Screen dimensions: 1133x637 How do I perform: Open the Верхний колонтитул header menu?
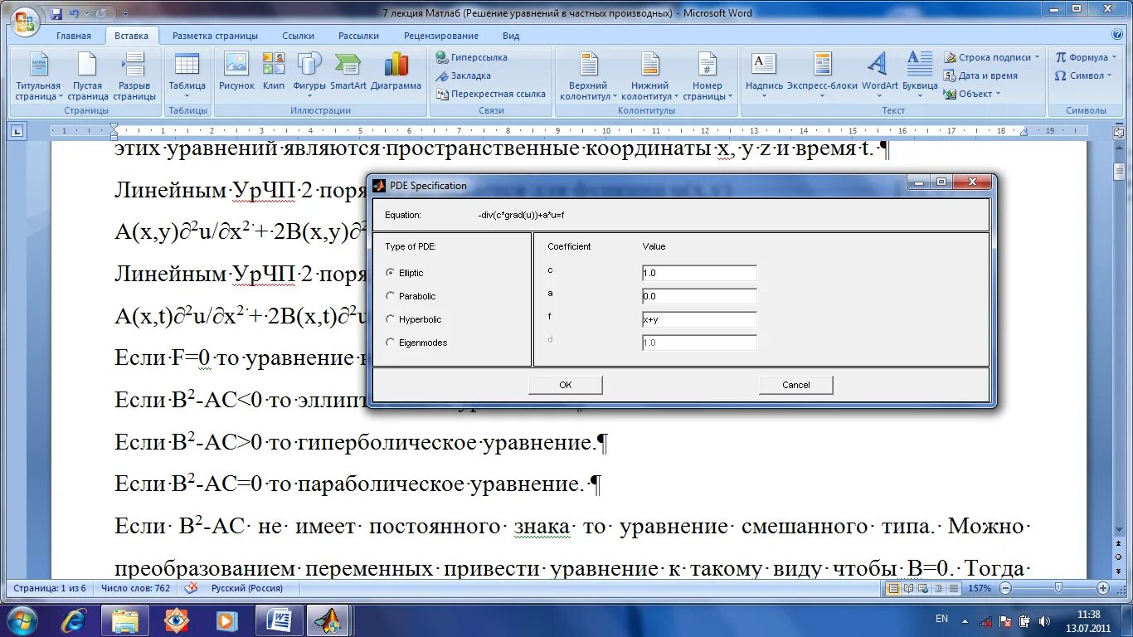pos(588,76)
